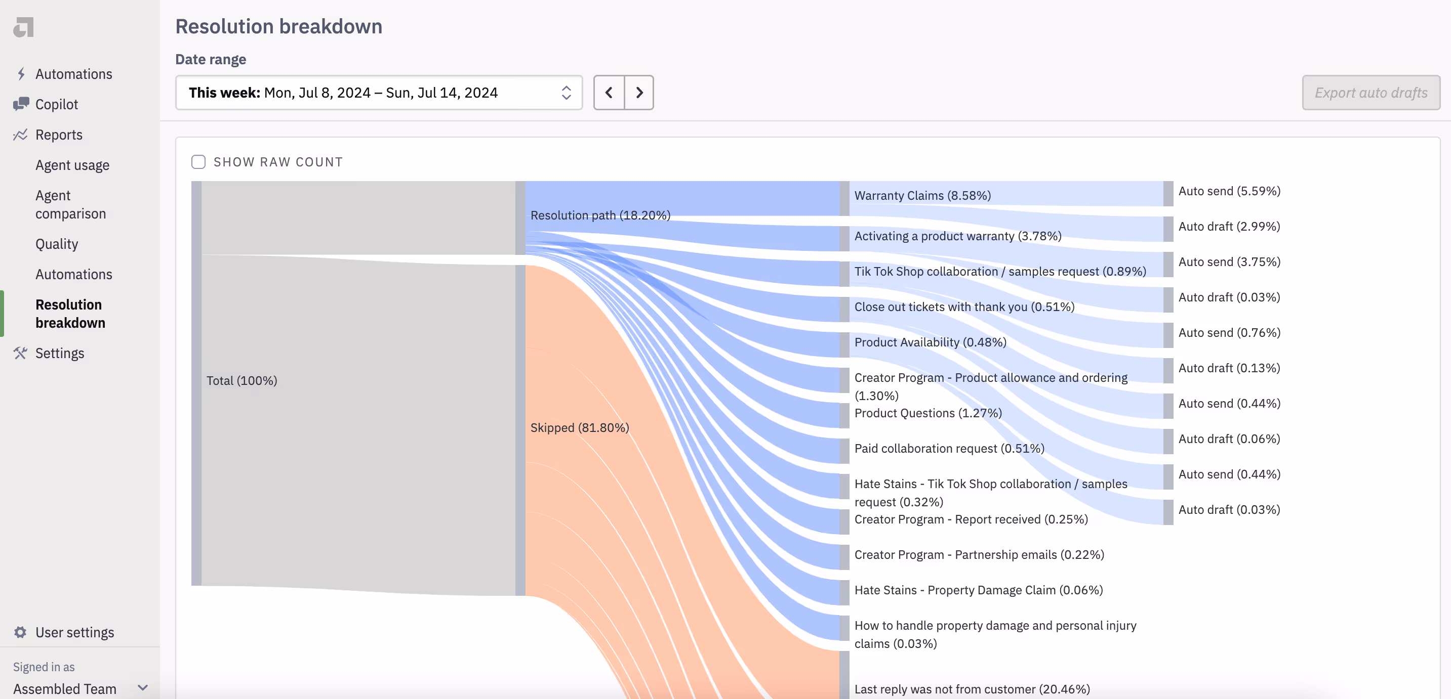This screenshot has height=699, width=1451.
Task: Open the Copilot section
Action: pos(56,104)
